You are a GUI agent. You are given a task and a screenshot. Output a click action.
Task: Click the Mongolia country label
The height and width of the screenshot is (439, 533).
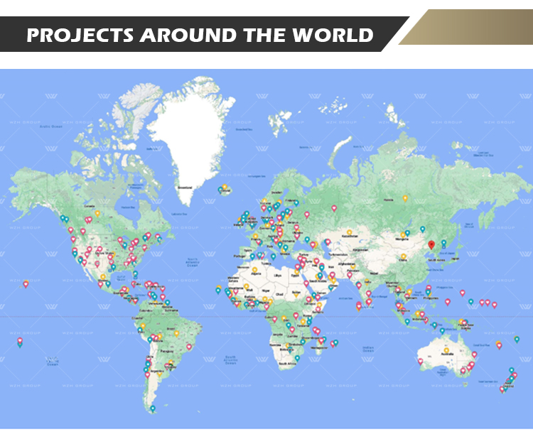point(402,239)
